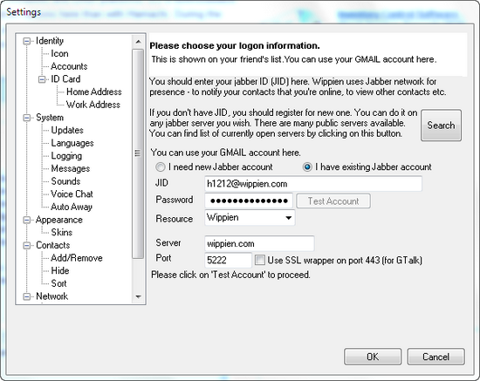
Task: Focus the JID input field
Action: (x=312, y=184)
